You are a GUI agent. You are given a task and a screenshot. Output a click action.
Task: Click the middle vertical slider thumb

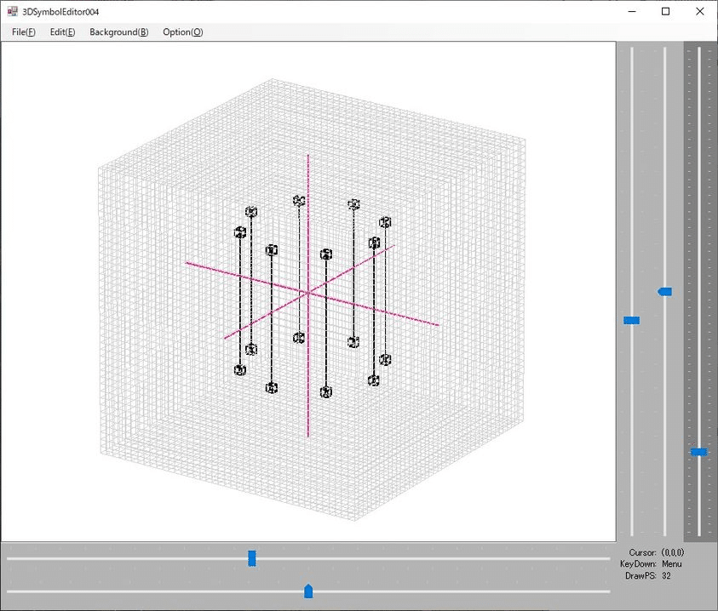[x=665, y=292]
